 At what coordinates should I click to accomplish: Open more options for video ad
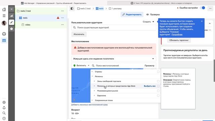pos(62,25)
